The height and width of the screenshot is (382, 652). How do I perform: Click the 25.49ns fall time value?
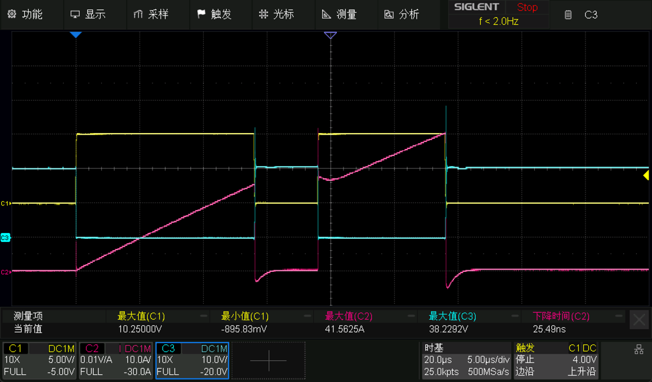550,329
